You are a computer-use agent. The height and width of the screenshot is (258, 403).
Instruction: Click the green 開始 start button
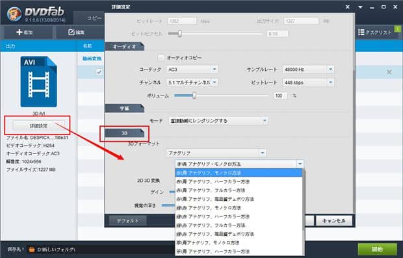[x=377, y=249]
